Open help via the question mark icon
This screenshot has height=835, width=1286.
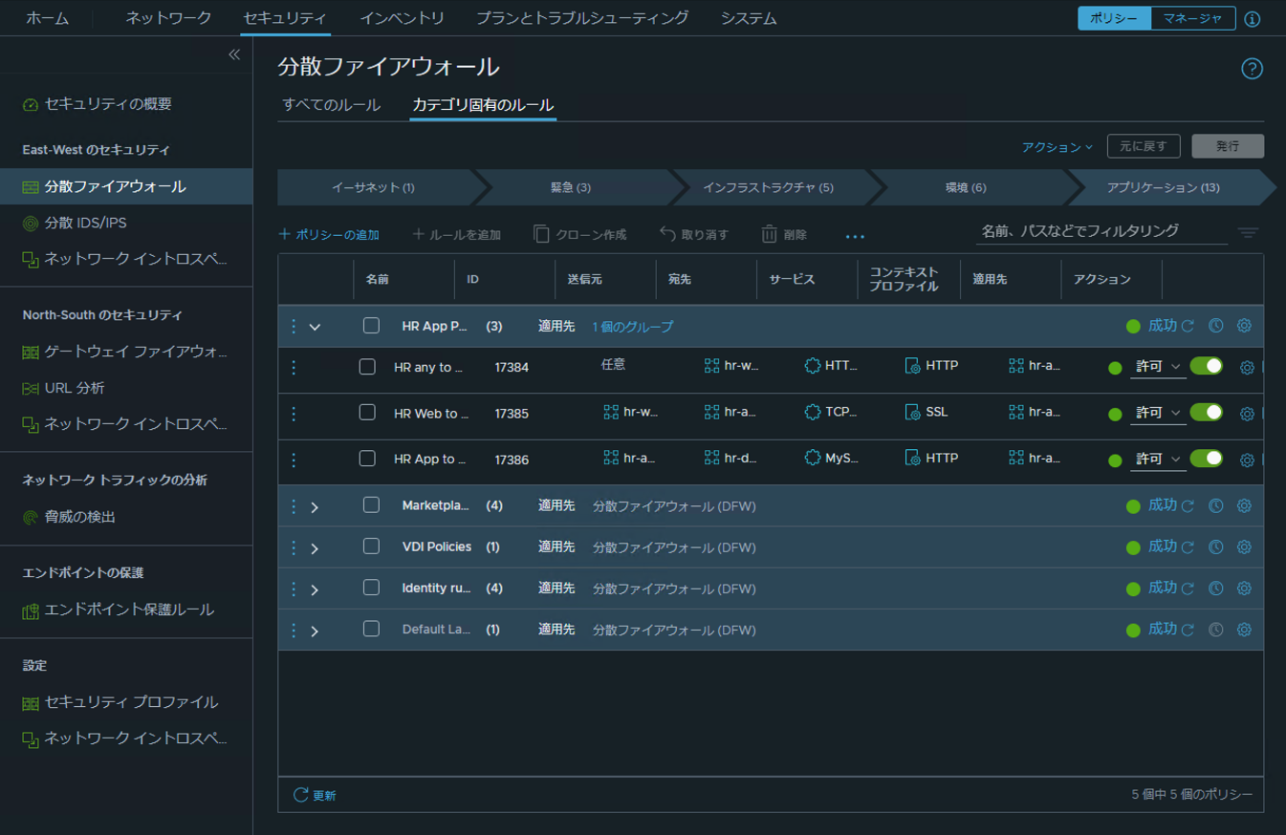click(1252, 69)
